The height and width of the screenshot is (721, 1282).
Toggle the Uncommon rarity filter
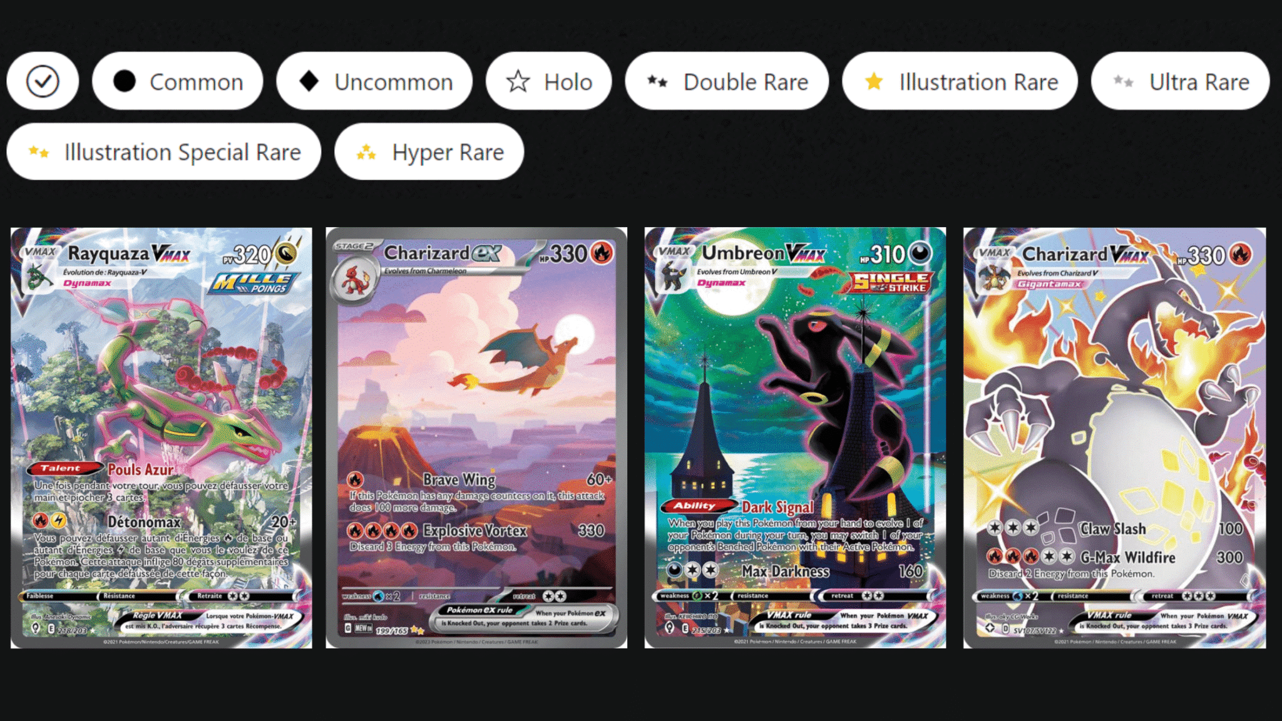[x=374, y=81]
